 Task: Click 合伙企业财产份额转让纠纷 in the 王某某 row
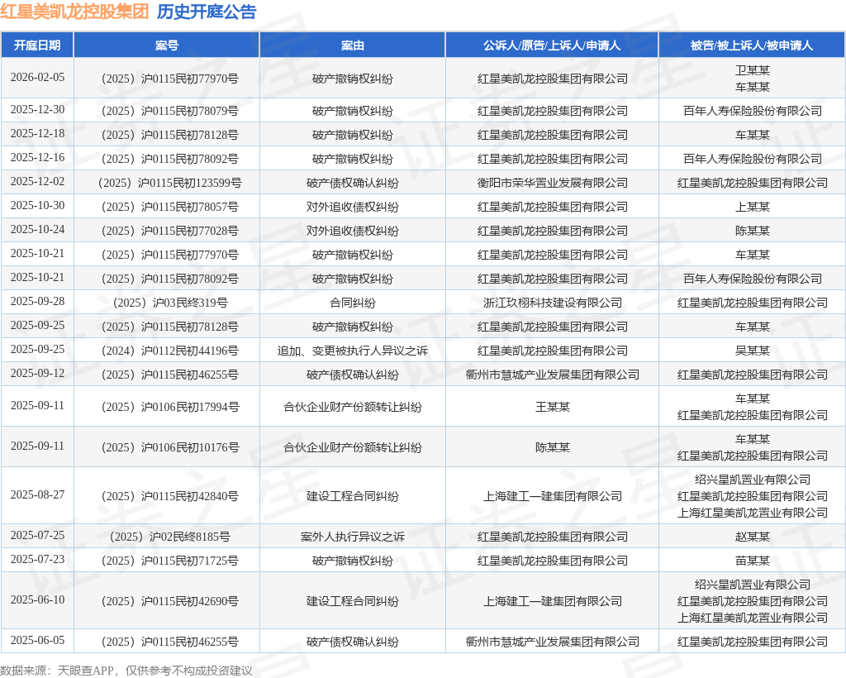352,407
